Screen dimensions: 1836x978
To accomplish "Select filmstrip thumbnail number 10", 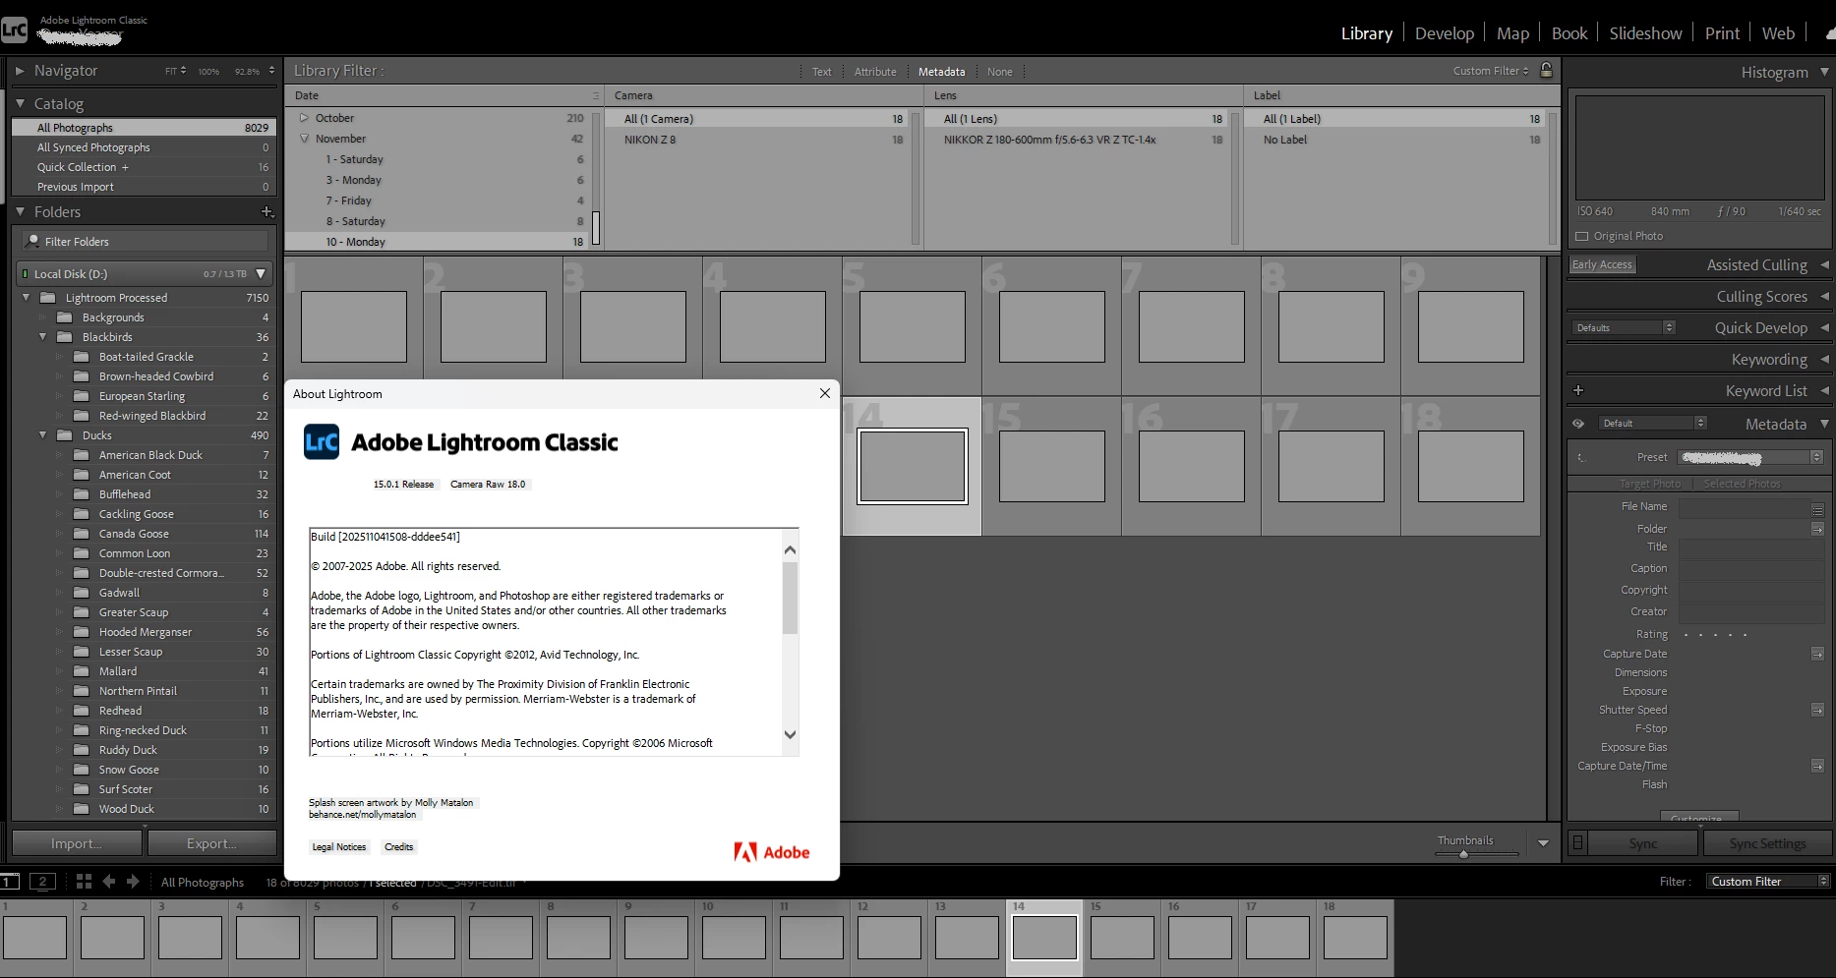I will click(x=734, y=937).
